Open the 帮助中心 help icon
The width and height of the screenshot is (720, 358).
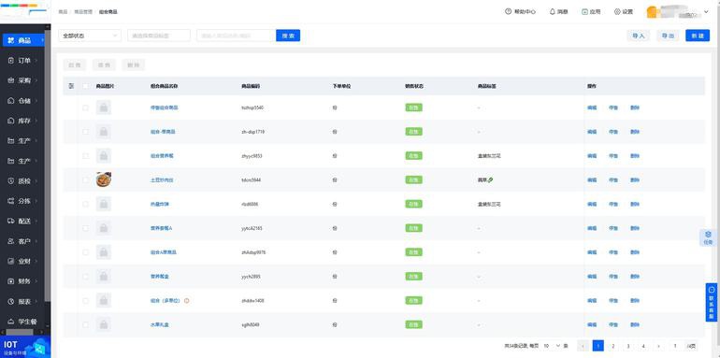[x=508, y=11]
